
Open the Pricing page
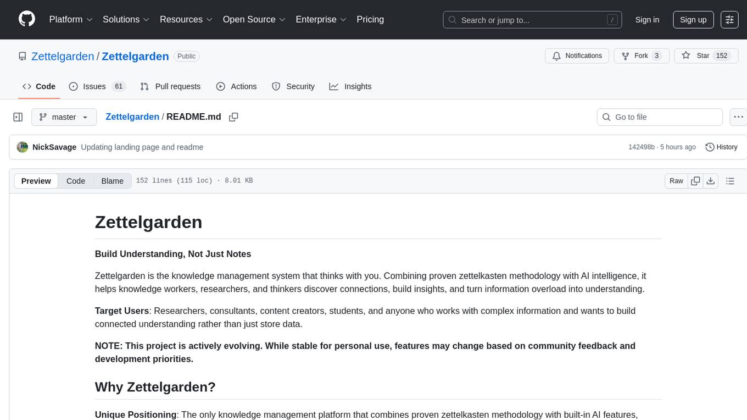370,19
